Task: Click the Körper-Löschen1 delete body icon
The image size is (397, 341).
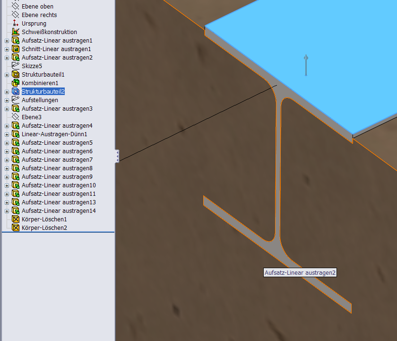Action: (x=16, y=219)
